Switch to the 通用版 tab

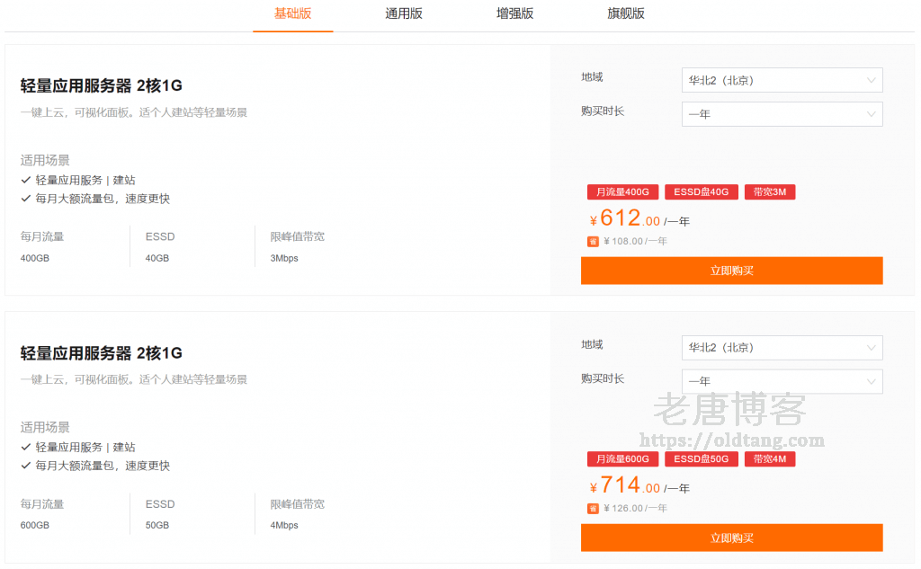[x=403, y=14]
